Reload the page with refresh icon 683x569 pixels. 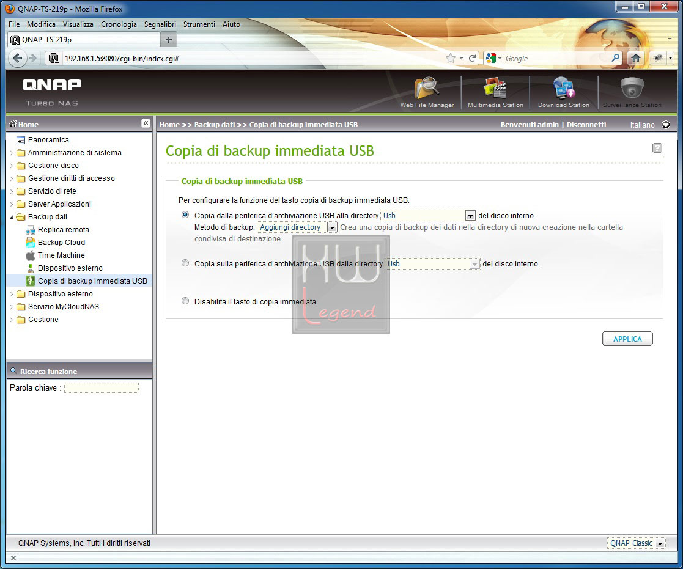click(x=472, y=58)
